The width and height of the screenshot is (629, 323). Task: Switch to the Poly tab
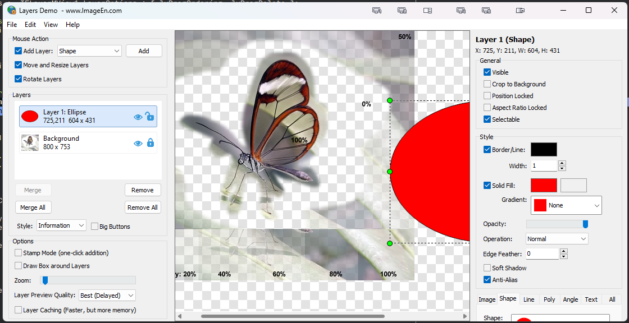pos(549,299)
